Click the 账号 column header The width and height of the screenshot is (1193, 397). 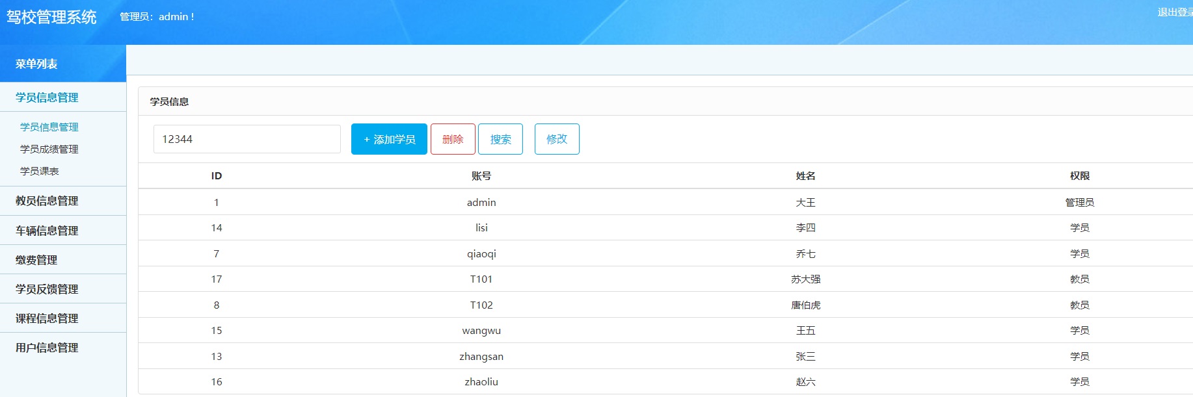click(x=481, y=176)
